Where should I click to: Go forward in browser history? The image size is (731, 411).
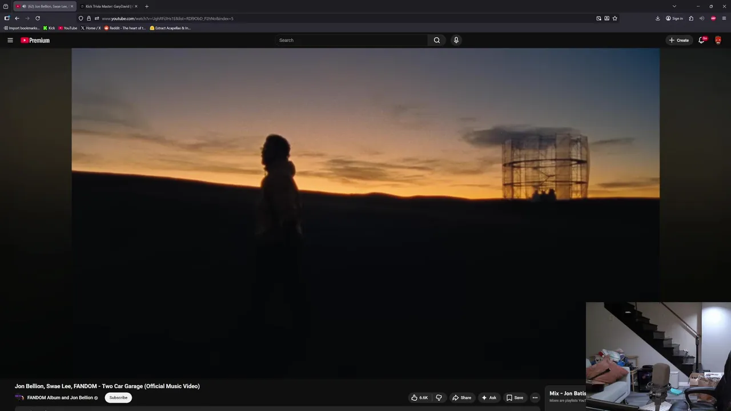click(27, 18)
